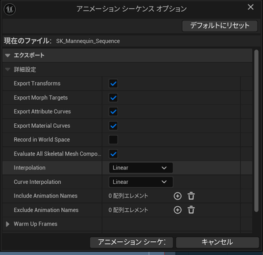Close the animation sequence options dialog
263x255 pixels.
coord(251,7)
